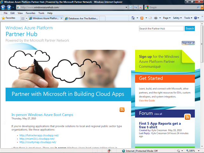Expand the Home button dropdown arrow
This screenshot has height=153, width=204.
tap(137, 18)
